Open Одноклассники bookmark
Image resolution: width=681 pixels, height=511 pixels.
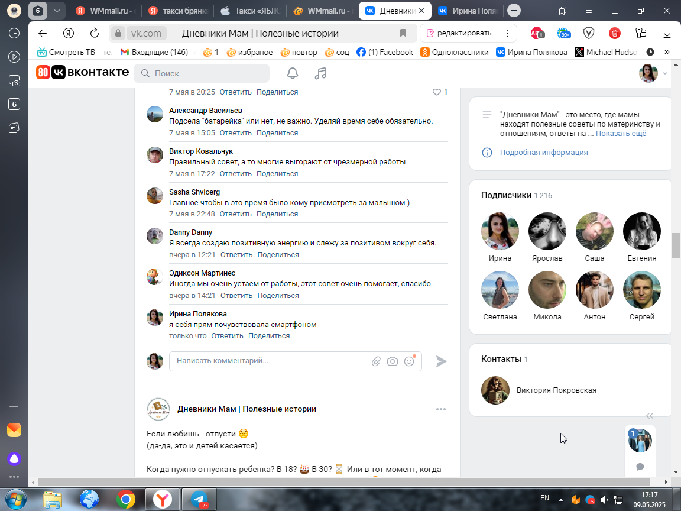click(x=454, y=52)
